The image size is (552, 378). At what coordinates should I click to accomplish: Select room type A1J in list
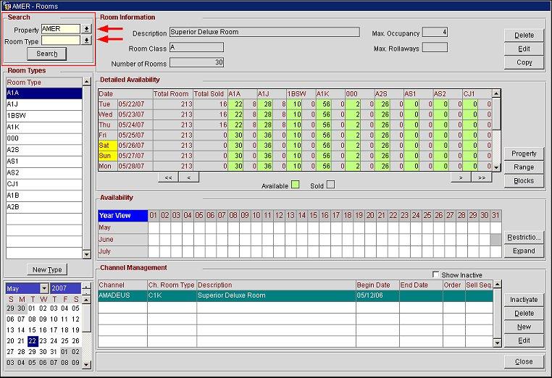coord(42,104)
